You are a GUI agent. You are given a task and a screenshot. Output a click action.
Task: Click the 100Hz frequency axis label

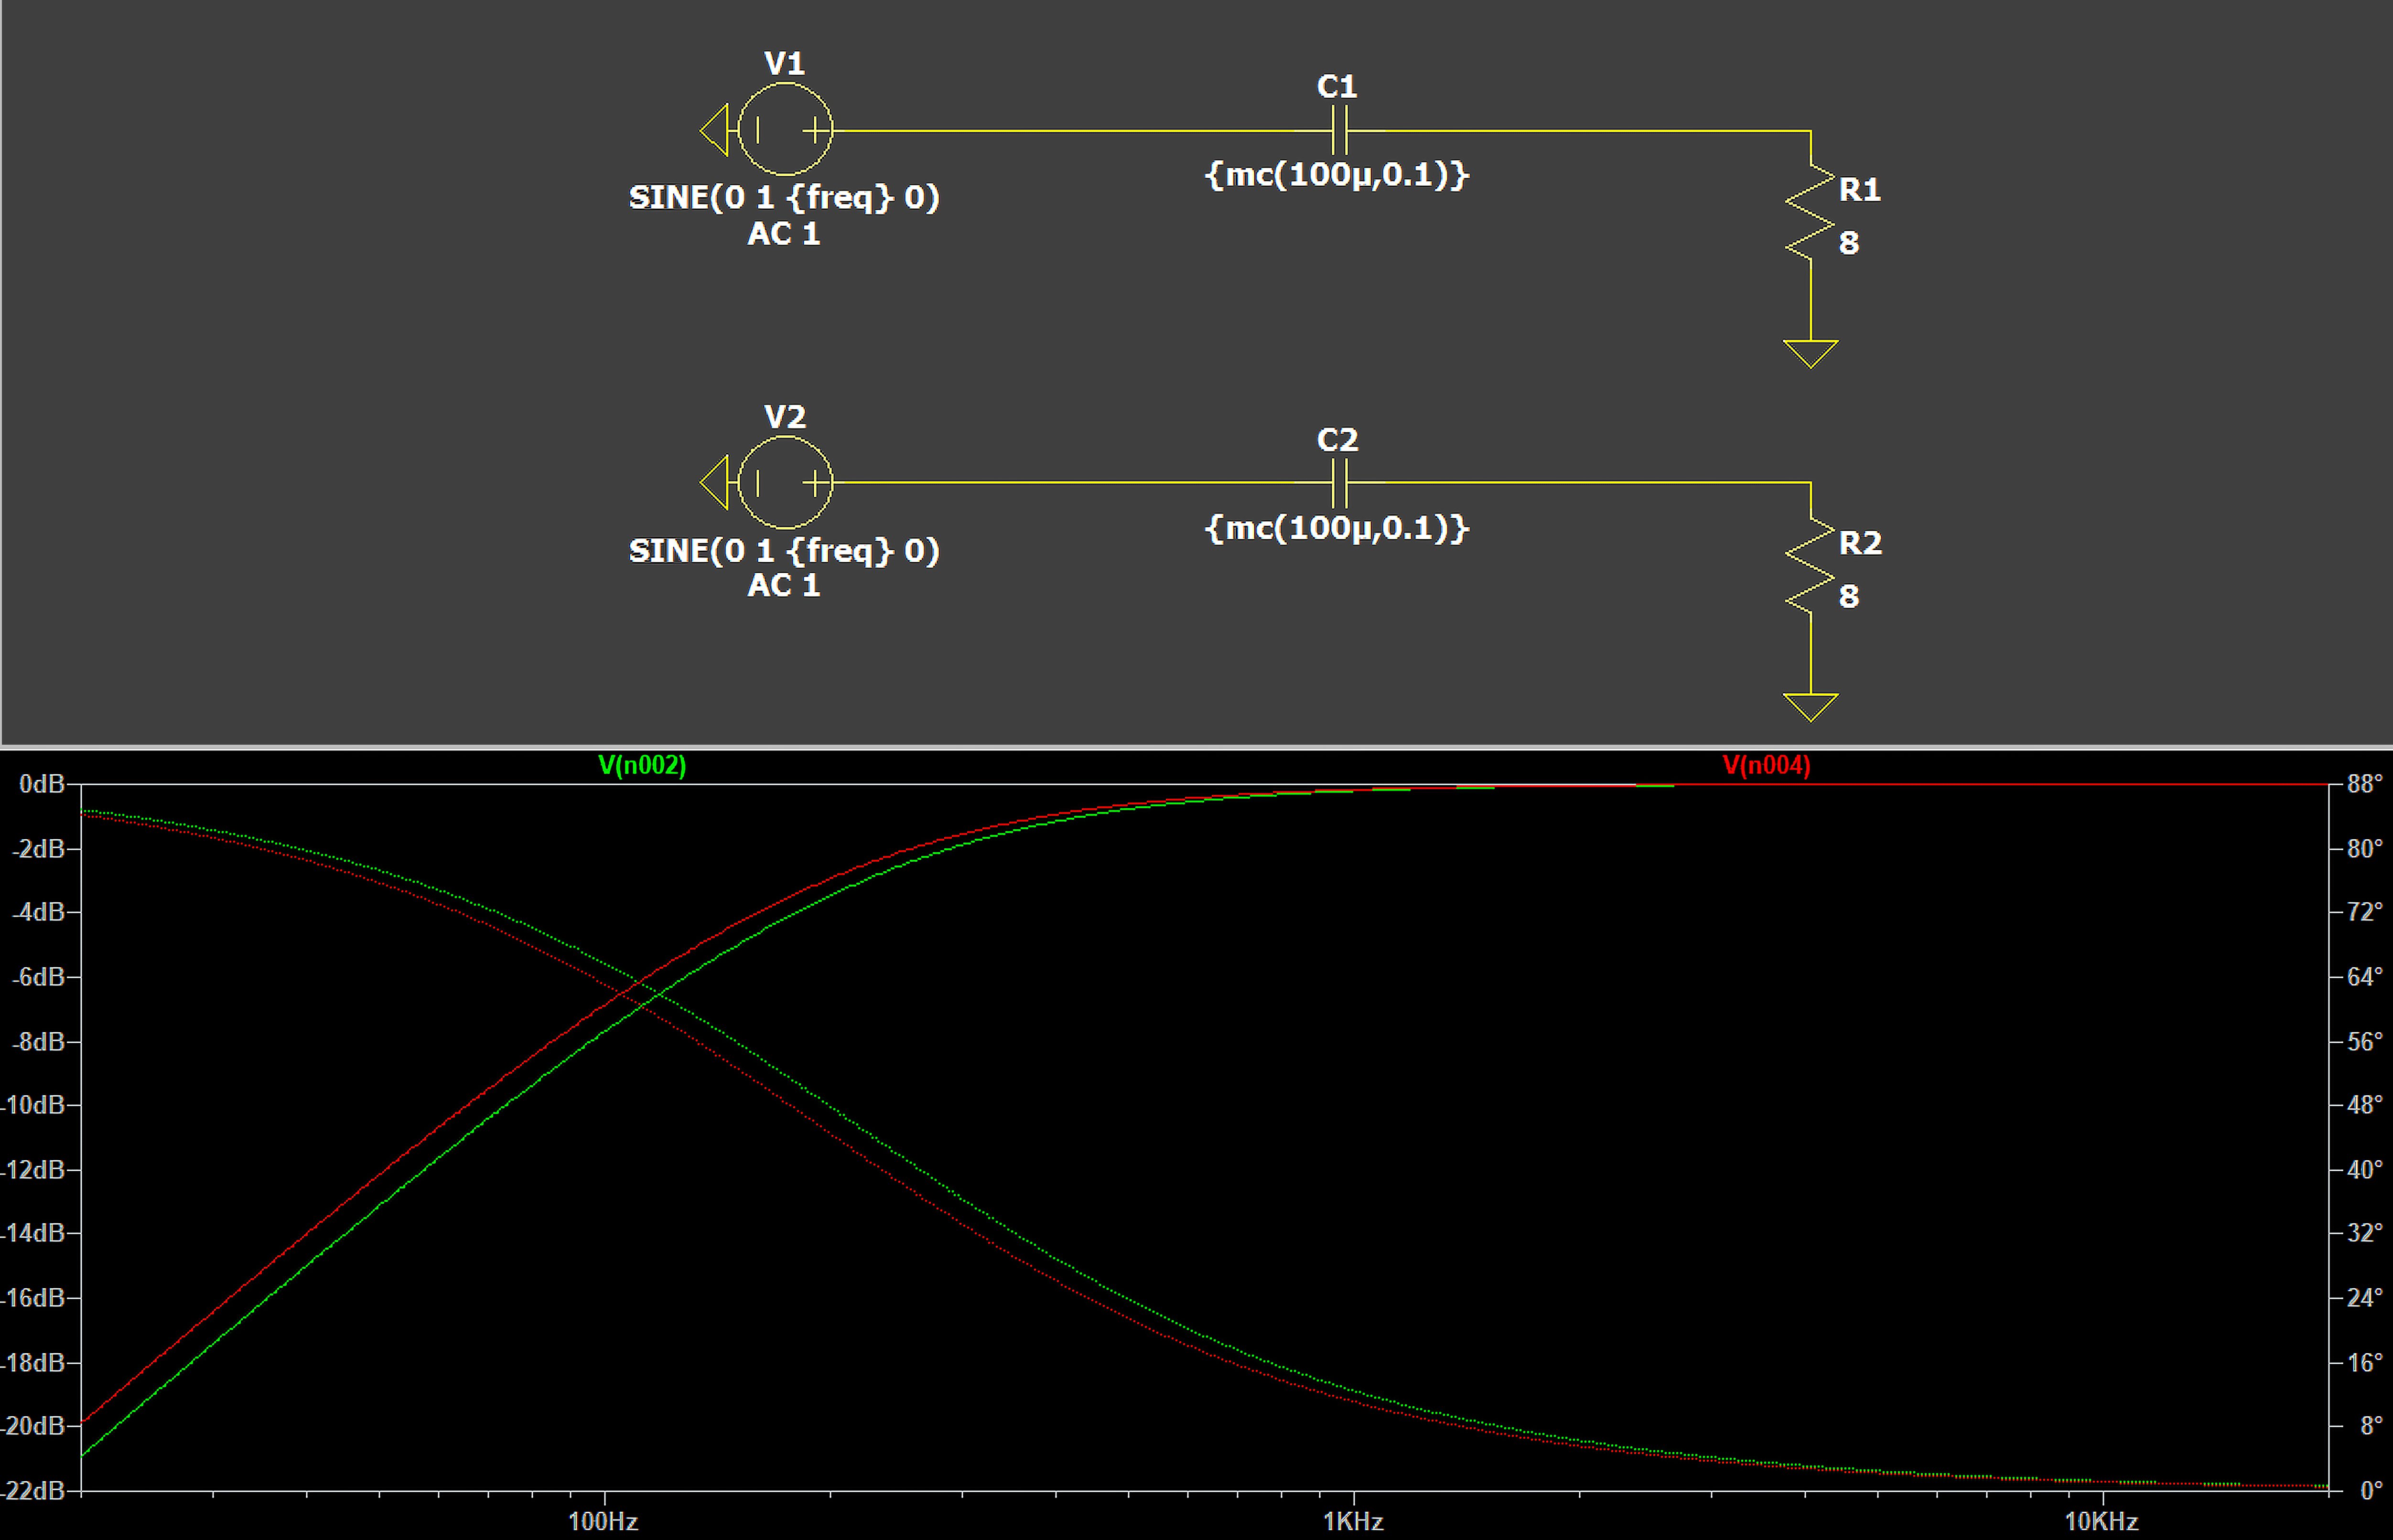pos(603,1522)
